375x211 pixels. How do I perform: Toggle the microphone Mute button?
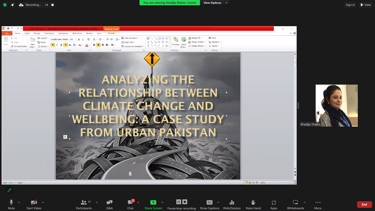click(x=11, y=203)
